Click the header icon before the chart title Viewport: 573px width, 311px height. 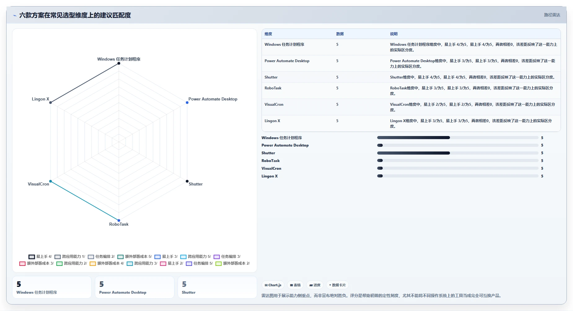15,15
